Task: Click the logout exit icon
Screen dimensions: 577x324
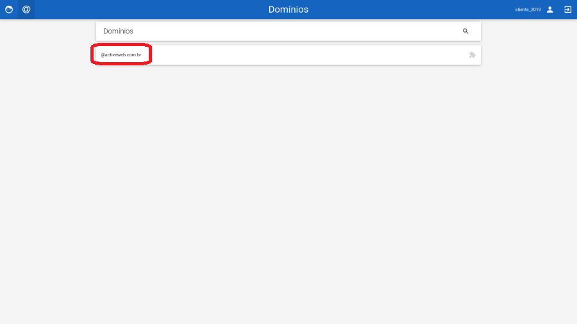Action: pyautogui.click(x=568, y=10)
